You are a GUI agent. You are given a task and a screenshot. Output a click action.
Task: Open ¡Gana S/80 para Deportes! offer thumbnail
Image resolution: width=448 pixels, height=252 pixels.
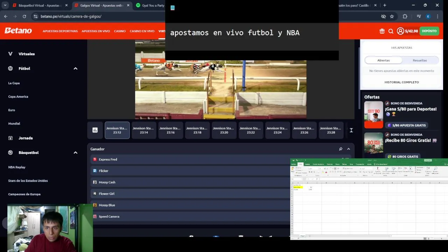[373, 115]
